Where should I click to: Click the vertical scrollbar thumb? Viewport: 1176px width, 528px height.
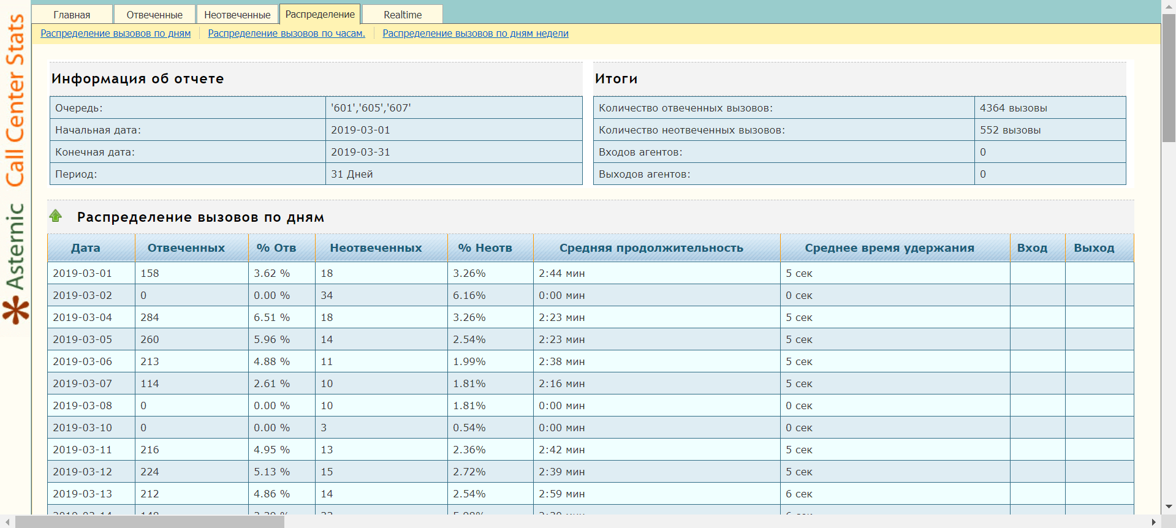[1169, 77]
